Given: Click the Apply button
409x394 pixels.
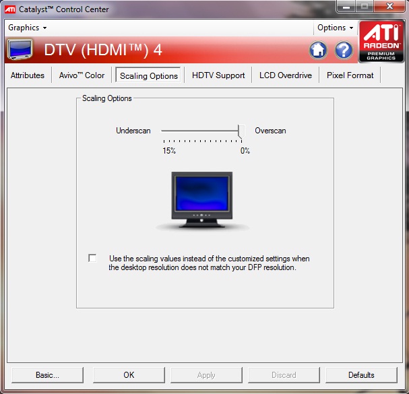Looking at the screenshot, I should (206, 375).
